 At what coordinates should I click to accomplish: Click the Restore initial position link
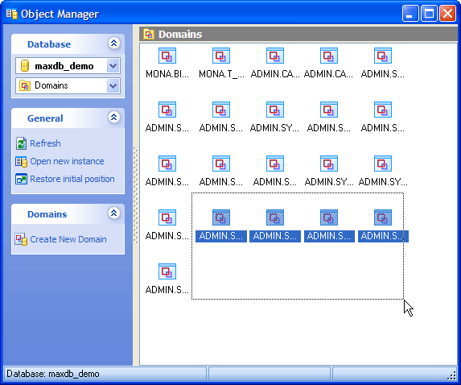[72, 179]
